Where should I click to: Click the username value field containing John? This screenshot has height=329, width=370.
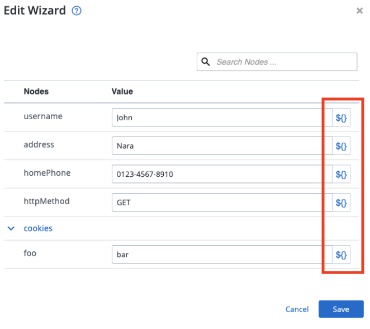coord(222,117)
